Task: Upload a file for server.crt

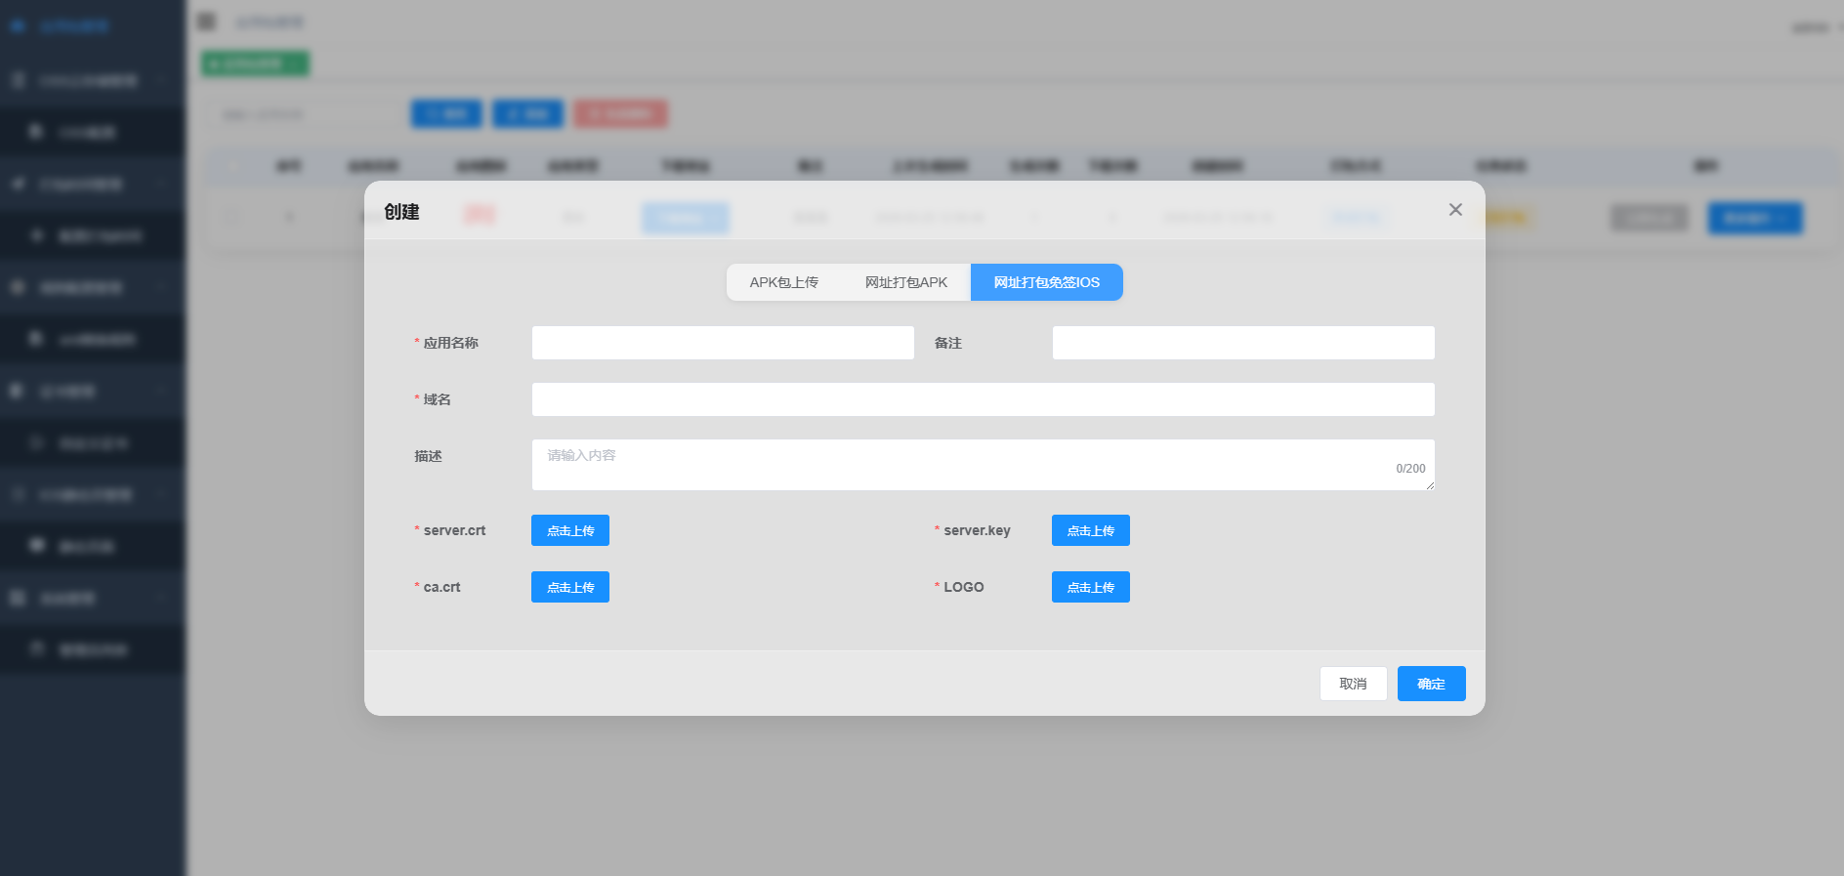Action: (570, 530)
